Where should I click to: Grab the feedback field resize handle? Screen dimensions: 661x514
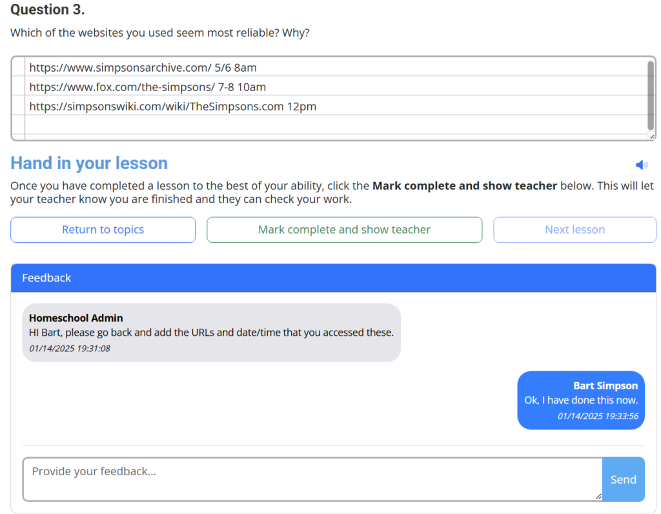pyautogui.click(x=598, y=497)
